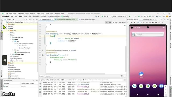
Task: Raise emulator volume with speaker icon
Action: pyautogui.click(x=131, y=22)
